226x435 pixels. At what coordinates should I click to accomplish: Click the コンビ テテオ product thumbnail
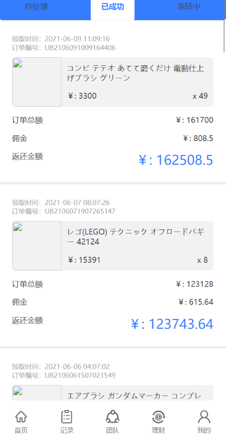click(x=36, y=82)
